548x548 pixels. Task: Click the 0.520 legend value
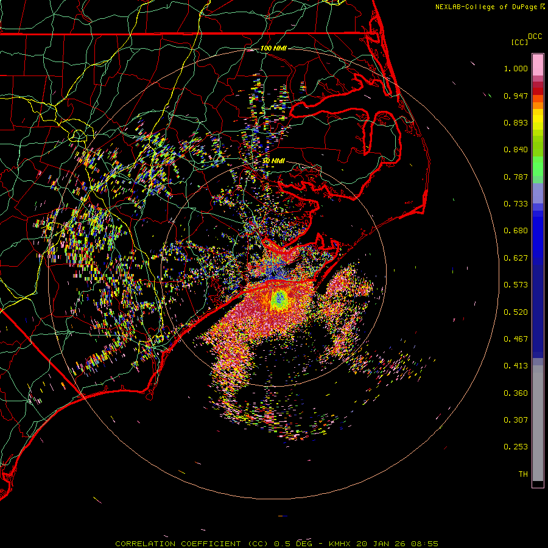click(516, 312)
